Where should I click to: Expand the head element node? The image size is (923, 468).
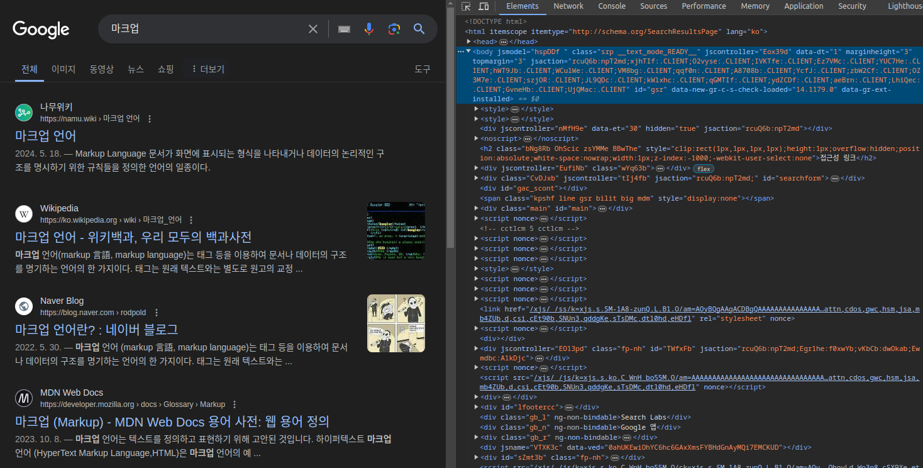click(x=469, y=42)
